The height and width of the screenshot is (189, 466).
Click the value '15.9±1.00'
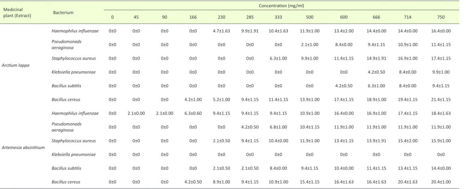pyautogui.click(x=441, y=141)
